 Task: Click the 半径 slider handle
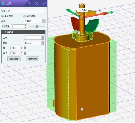[25, 53]
